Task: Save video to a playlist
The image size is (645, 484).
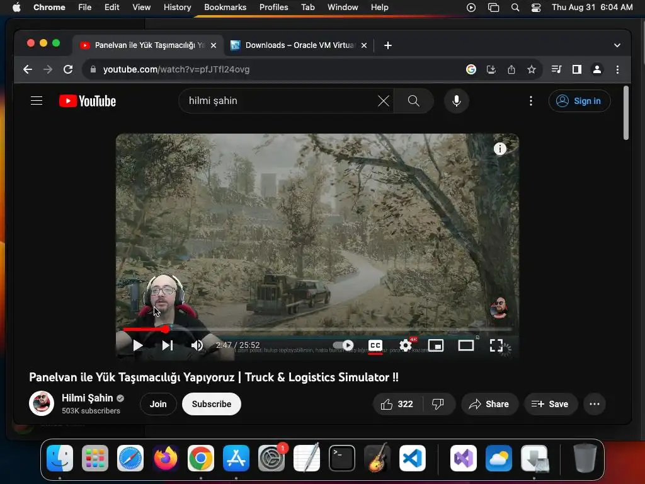Action: tap(551, 404)
